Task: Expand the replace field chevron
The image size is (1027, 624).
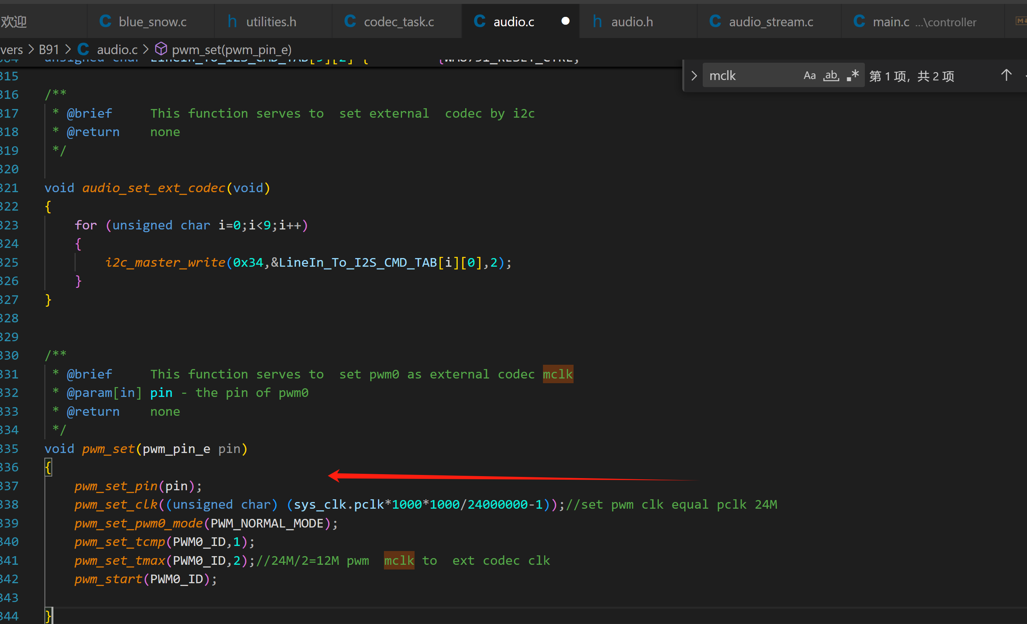Action: point(694,76)
